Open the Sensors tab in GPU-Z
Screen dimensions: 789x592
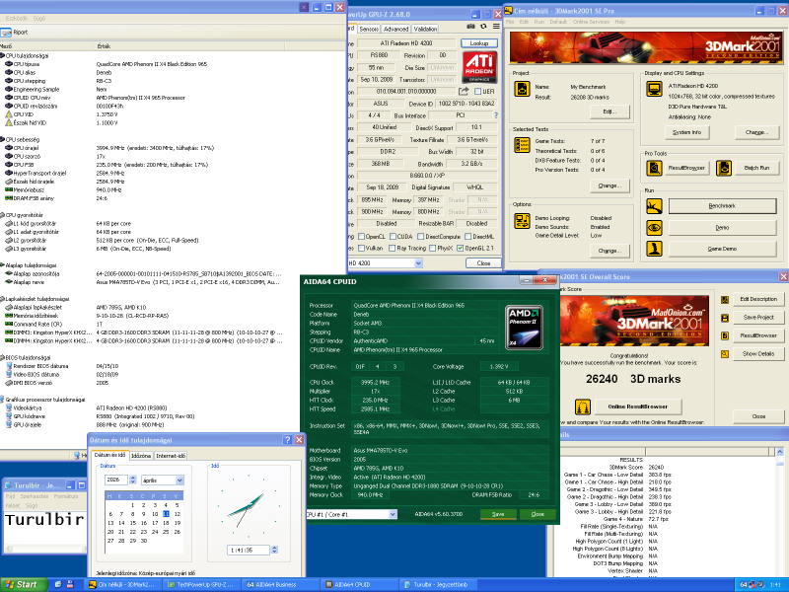(368, 30)
